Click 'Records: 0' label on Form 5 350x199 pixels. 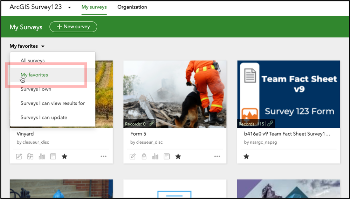tap(135, 124)
